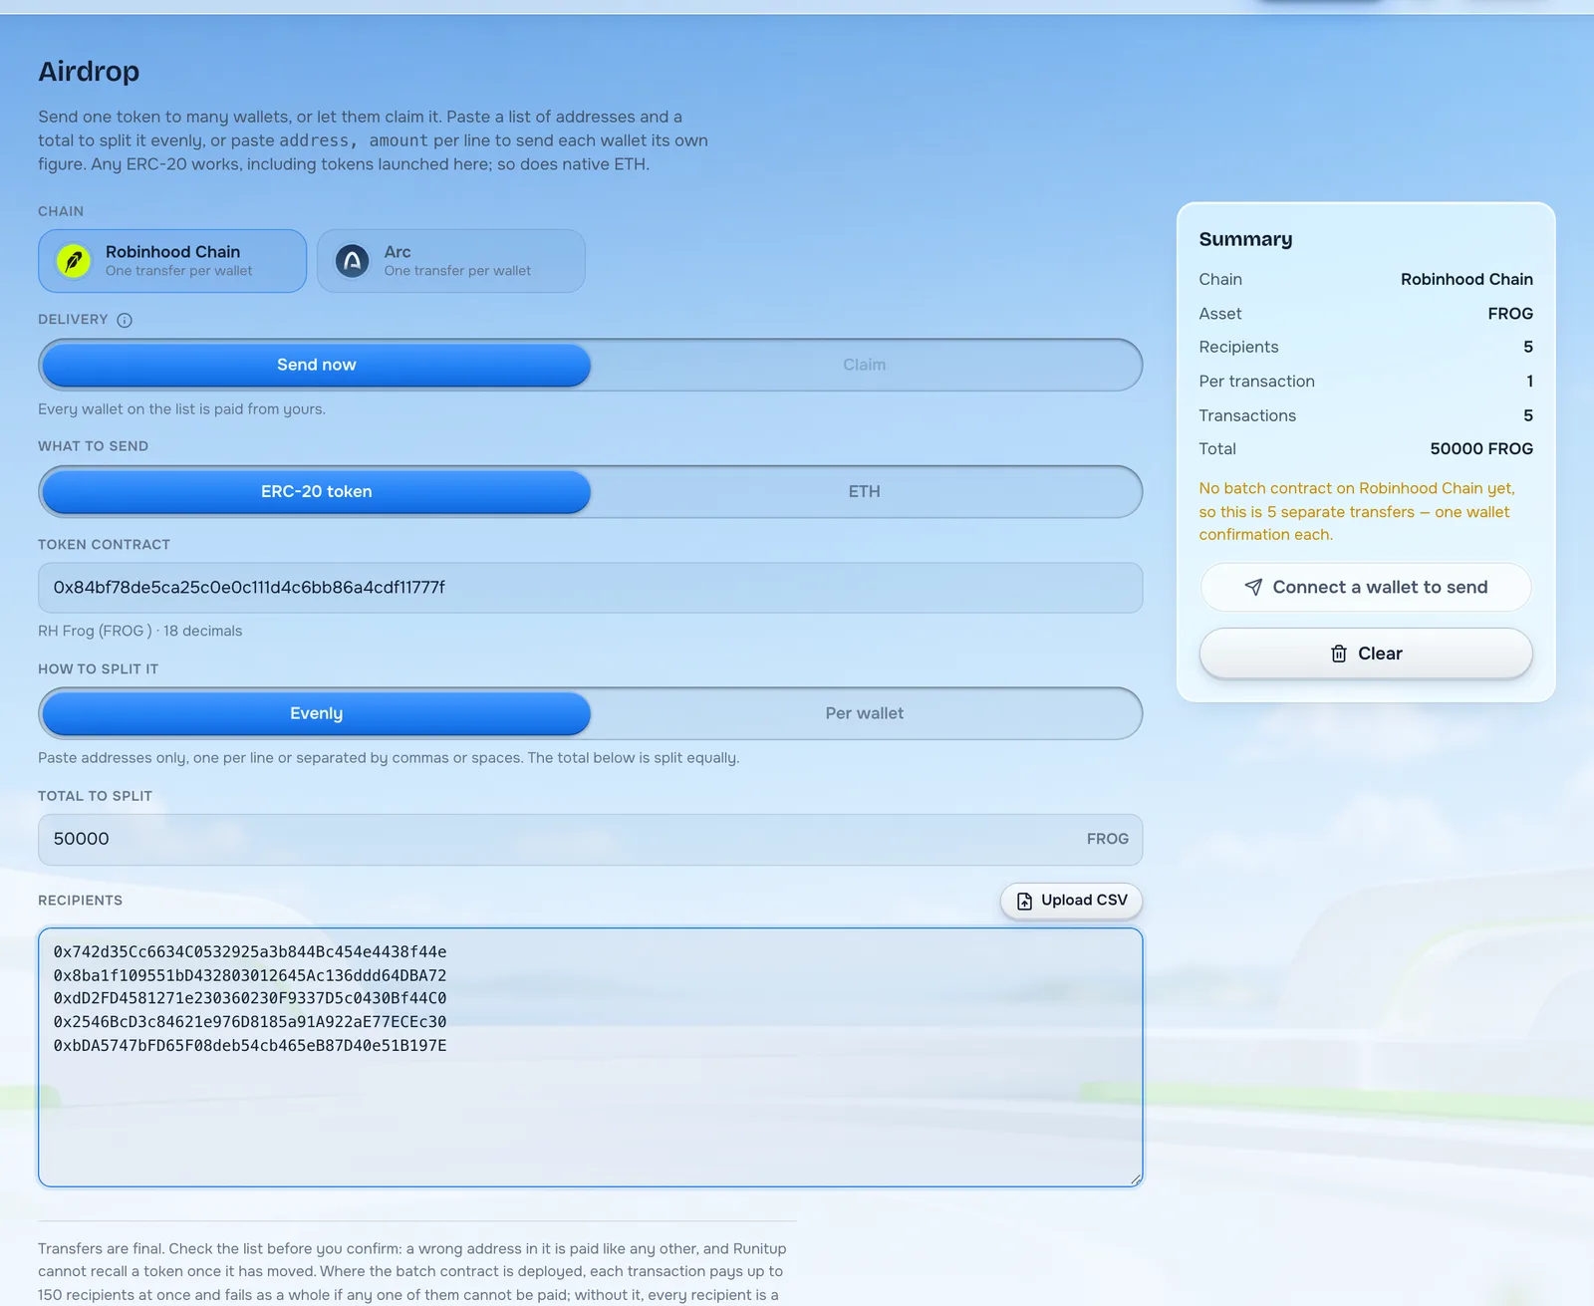
Task: Upload a CSV of recipients
Action: 1071,901
